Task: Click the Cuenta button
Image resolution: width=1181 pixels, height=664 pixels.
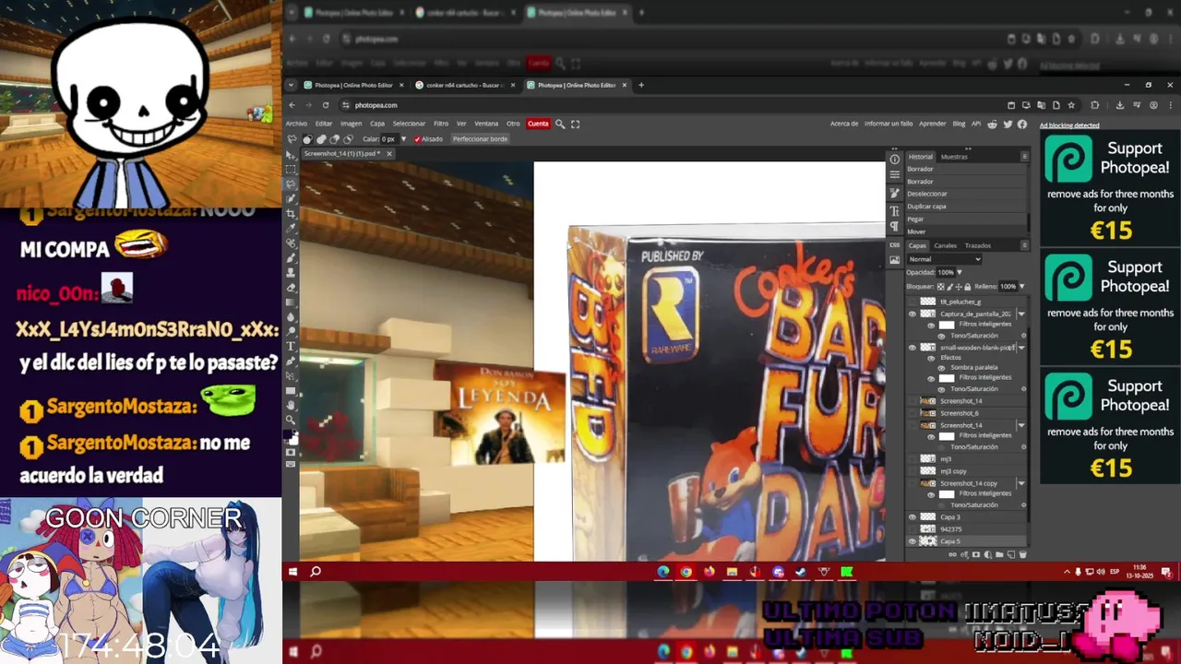Action: point(538,124)
